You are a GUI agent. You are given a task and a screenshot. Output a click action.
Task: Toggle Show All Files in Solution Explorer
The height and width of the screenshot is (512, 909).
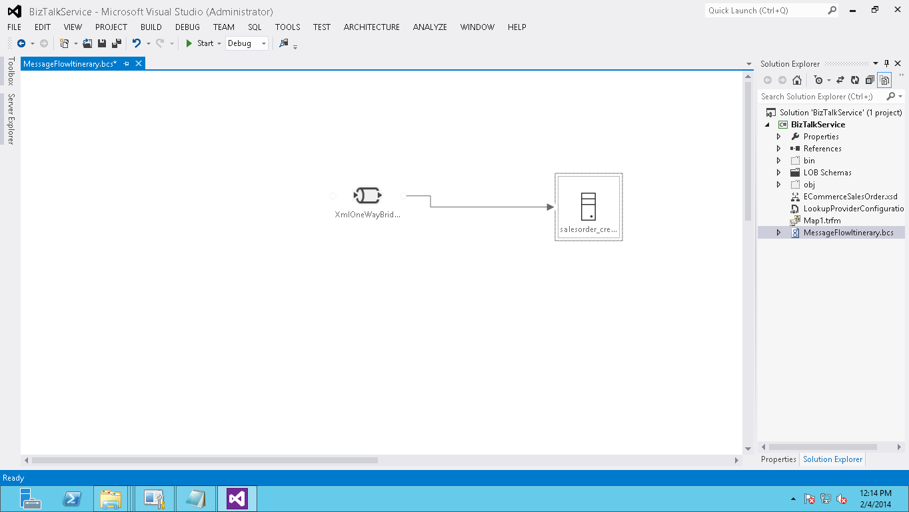pyautogui.click(x=884, y=80)
